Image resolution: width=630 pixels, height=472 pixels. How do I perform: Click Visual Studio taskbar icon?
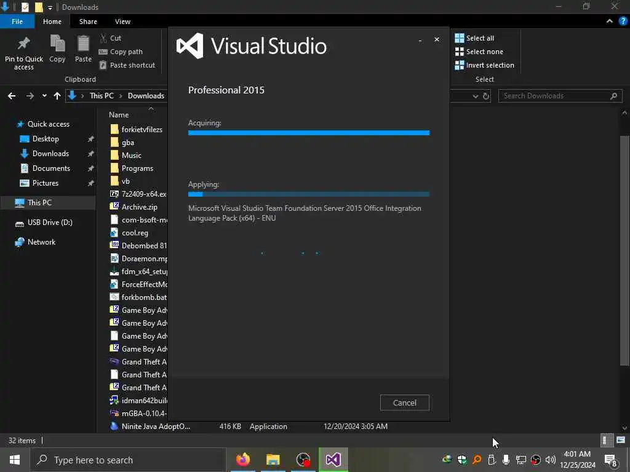[333, 460]
